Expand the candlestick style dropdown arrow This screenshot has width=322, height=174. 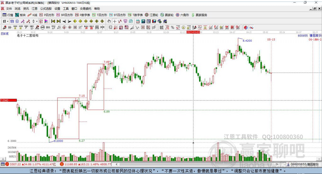(37, 21)
